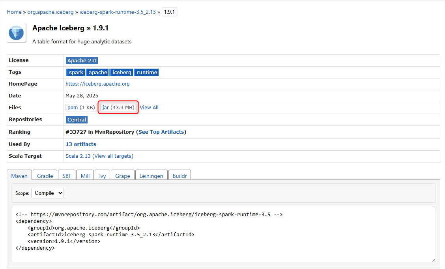The width and height of the screenshot is (445, 269).
Task: Switch to the SBT tab
Action: [x=67, y=176]
